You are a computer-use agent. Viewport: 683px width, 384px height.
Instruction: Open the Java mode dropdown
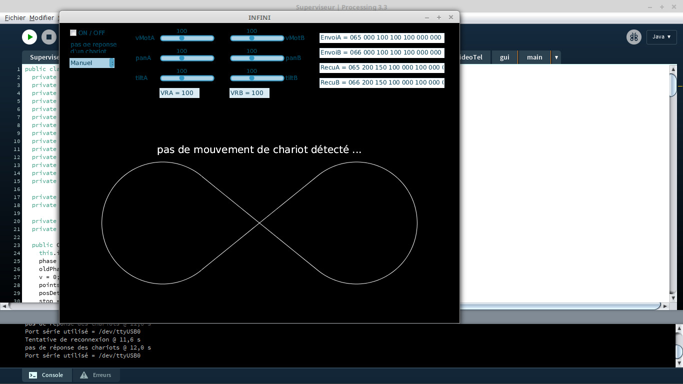pyautogui.click(x=661, y=36)
